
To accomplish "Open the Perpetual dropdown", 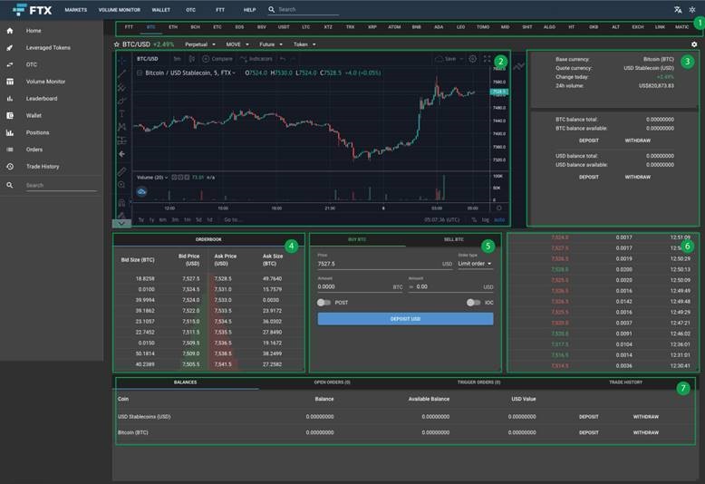I will click(200, 44).
